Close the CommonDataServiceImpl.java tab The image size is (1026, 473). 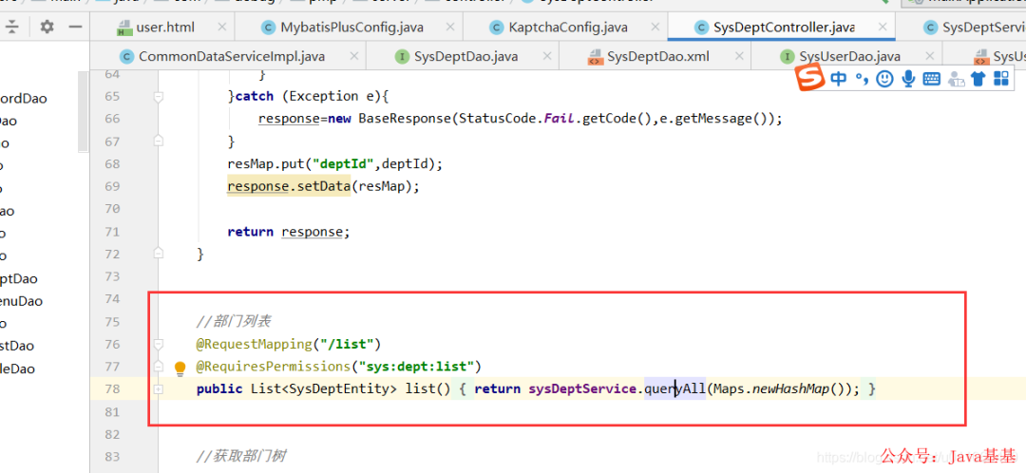pos(354,56)
